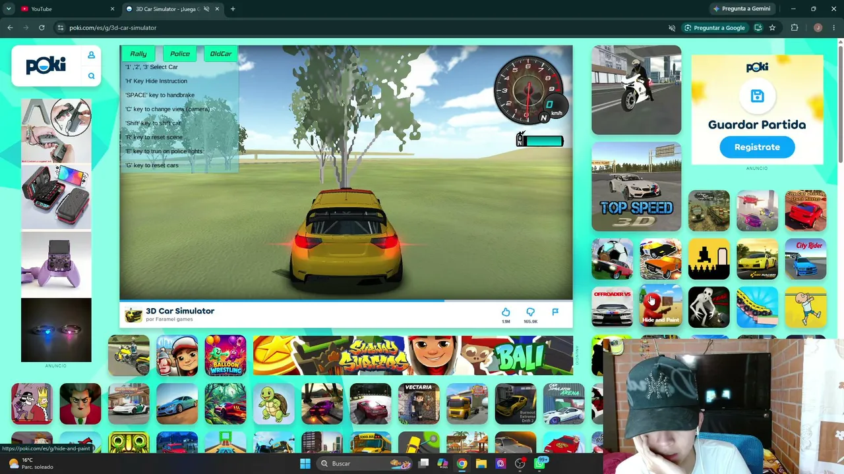The image size is (844, 474).
Task: Open the MR Racer yellow car thumbnail
Action: (757, 259)
